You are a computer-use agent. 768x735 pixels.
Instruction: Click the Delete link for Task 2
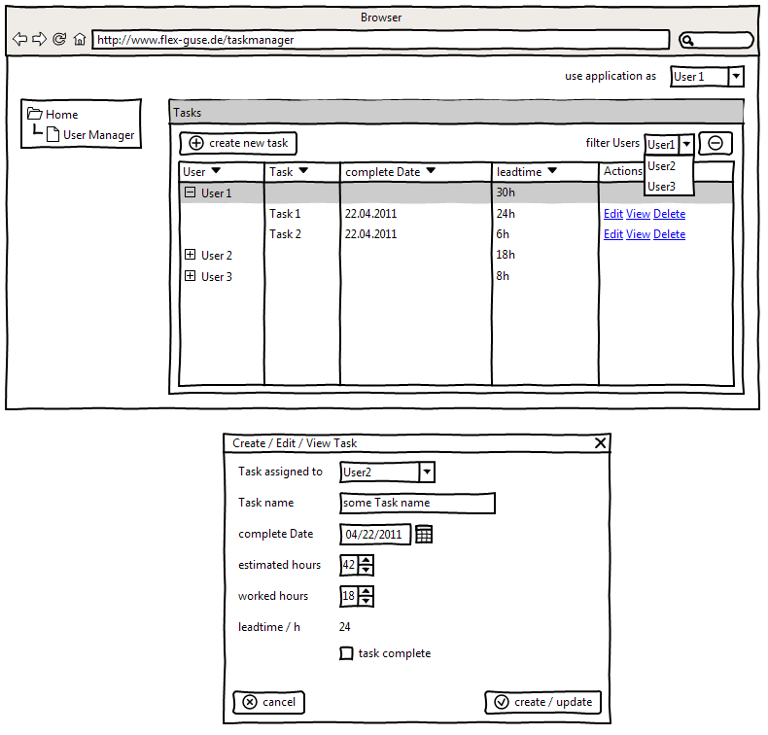coord(669,234)
